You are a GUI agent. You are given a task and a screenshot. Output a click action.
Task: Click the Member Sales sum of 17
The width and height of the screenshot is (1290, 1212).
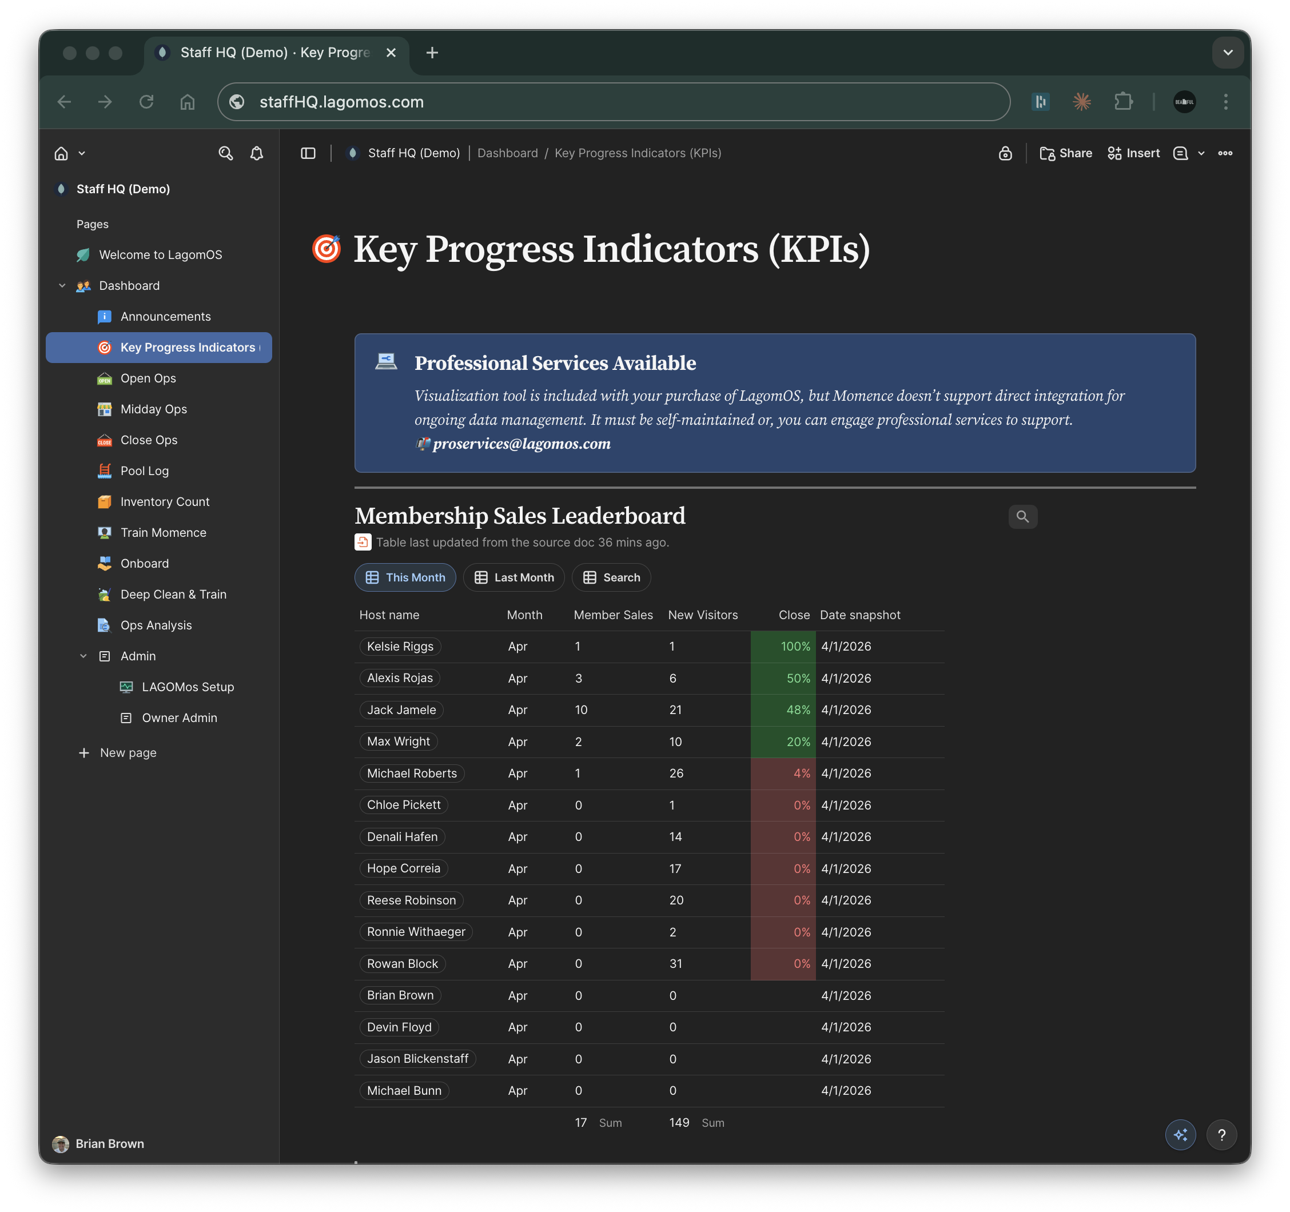click(x=581, y=1122)
